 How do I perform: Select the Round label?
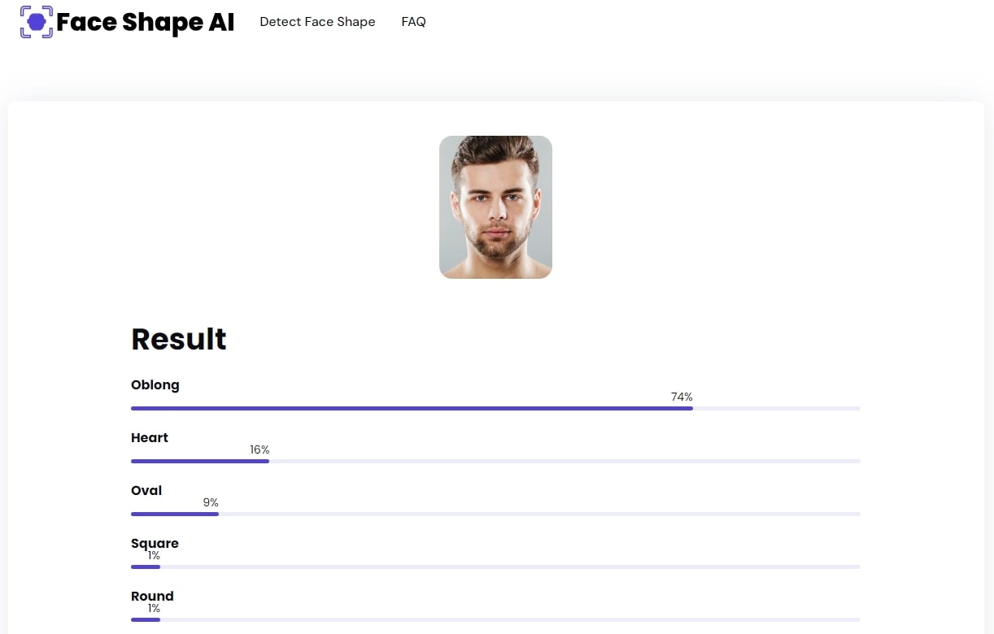click(x=152, y=596)
